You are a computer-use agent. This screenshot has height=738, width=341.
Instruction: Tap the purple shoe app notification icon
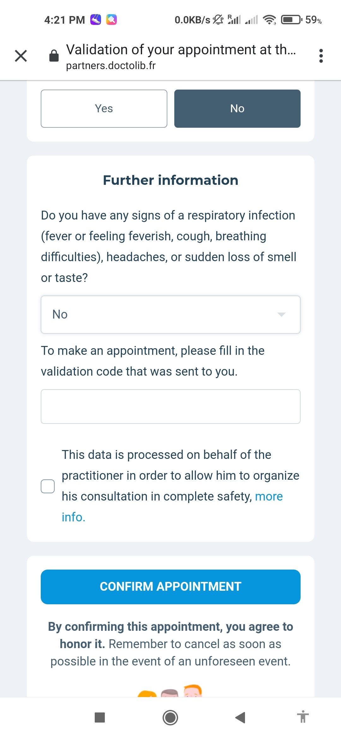click(96, 20)
